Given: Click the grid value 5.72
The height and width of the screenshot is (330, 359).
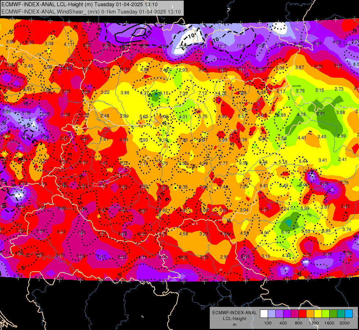Looking at the screenshot, I should 85,115.
